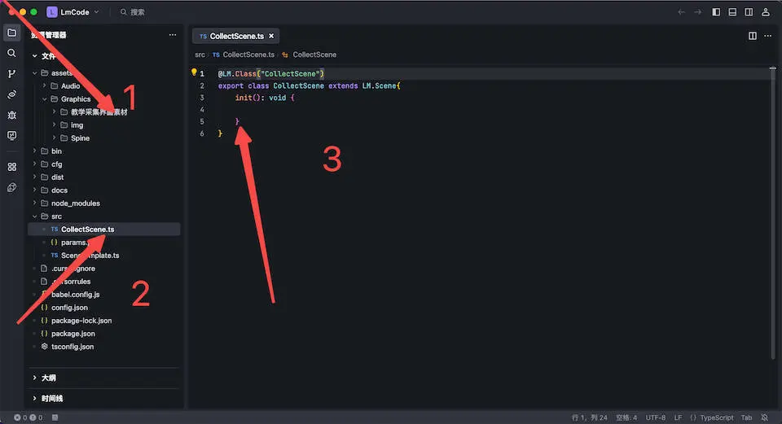Open the Extensions view in activity bar

pos(11,167)
